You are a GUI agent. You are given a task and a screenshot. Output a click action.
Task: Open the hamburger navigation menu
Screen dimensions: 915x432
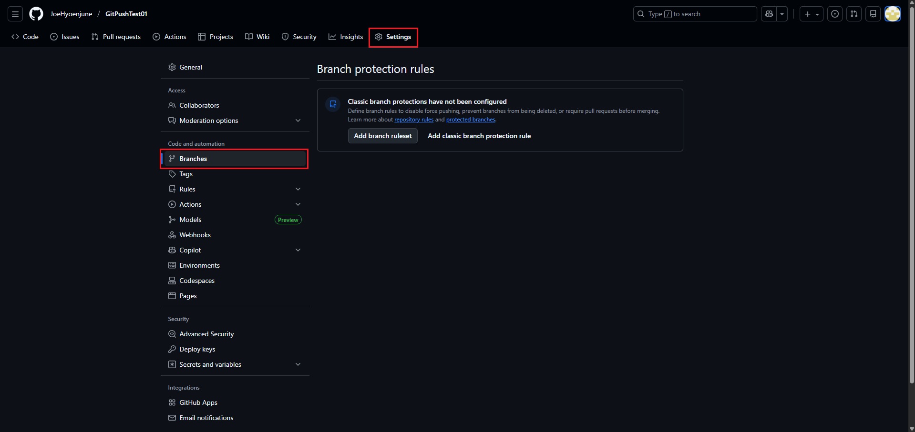pyautogui.click(x=15, y=14)
